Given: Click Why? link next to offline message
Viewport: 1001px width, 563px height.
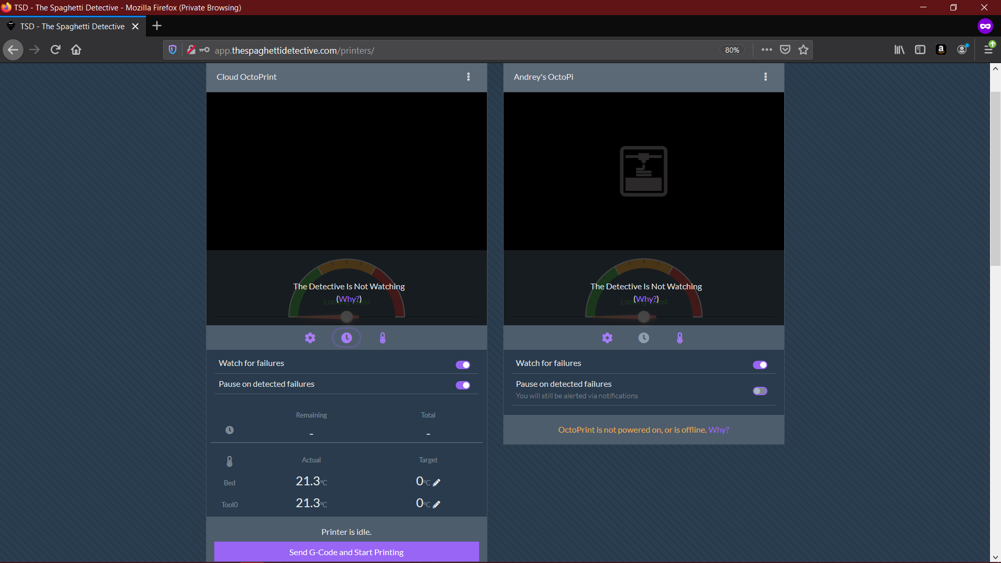Looking at the screenshot, I should point(718,430).
